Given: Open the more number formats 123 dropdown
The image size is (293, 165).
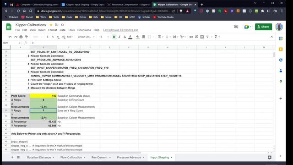Looking at the screenshot, I should [70, 37].
